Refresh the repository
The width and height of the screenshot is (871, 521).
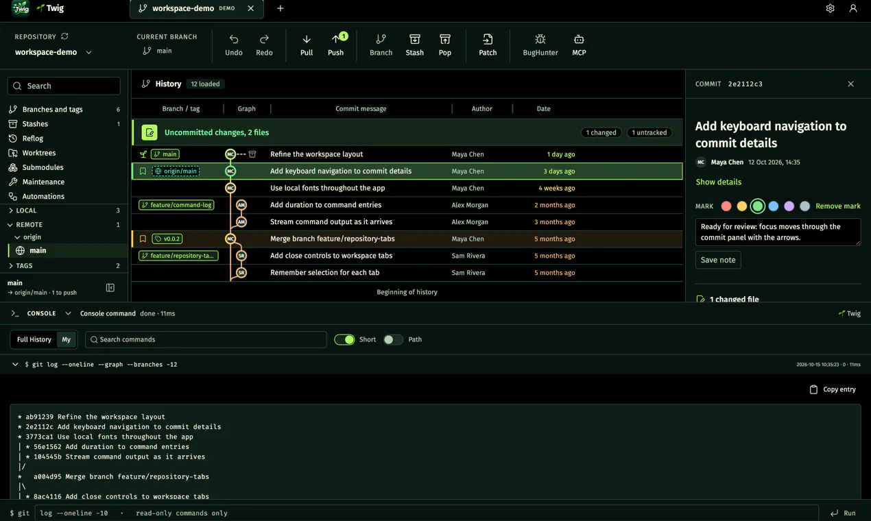pos(64,36)
